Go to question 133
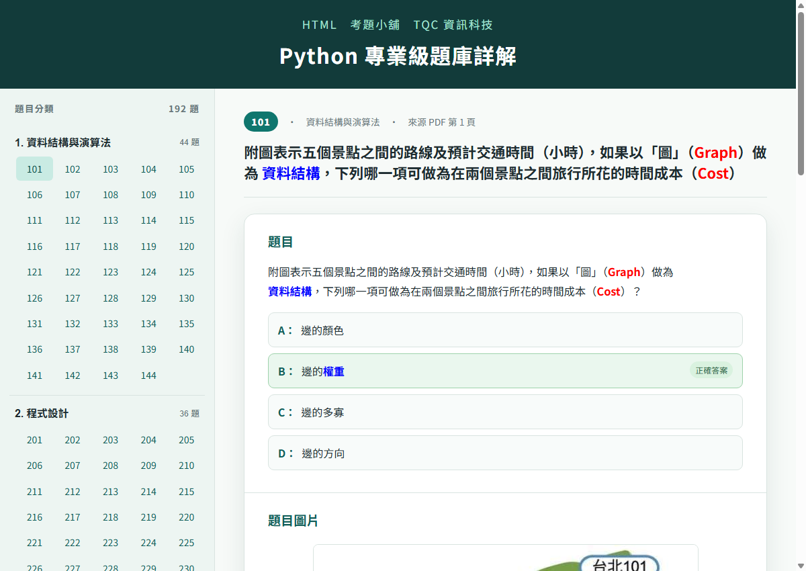The image size is (806, 571). point(111,324)
